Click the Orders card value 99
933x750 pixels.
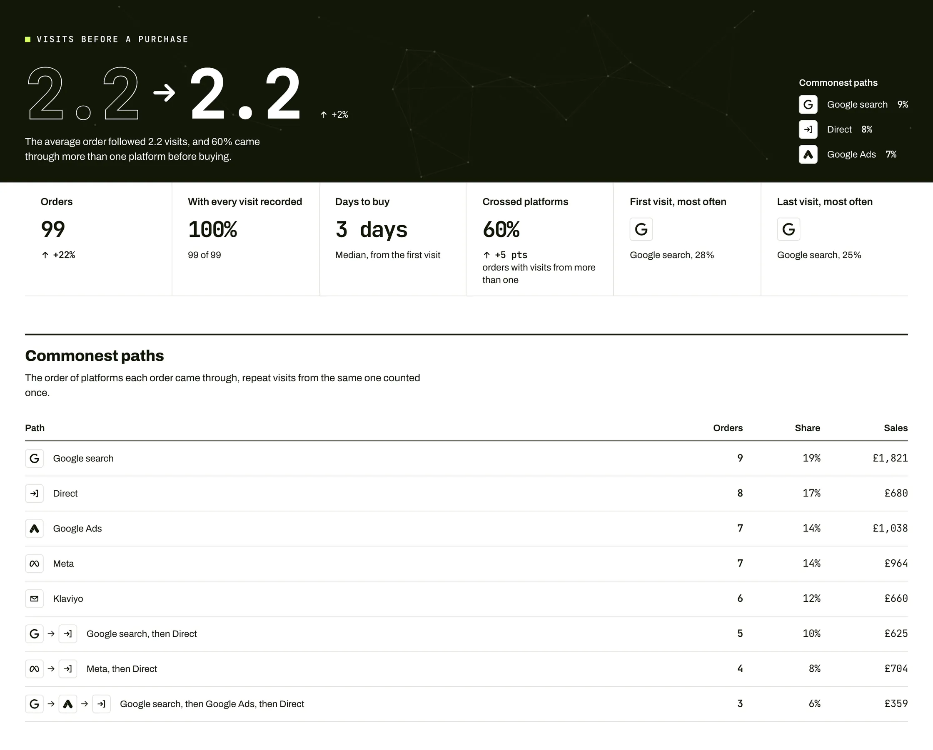coord(53,229)
